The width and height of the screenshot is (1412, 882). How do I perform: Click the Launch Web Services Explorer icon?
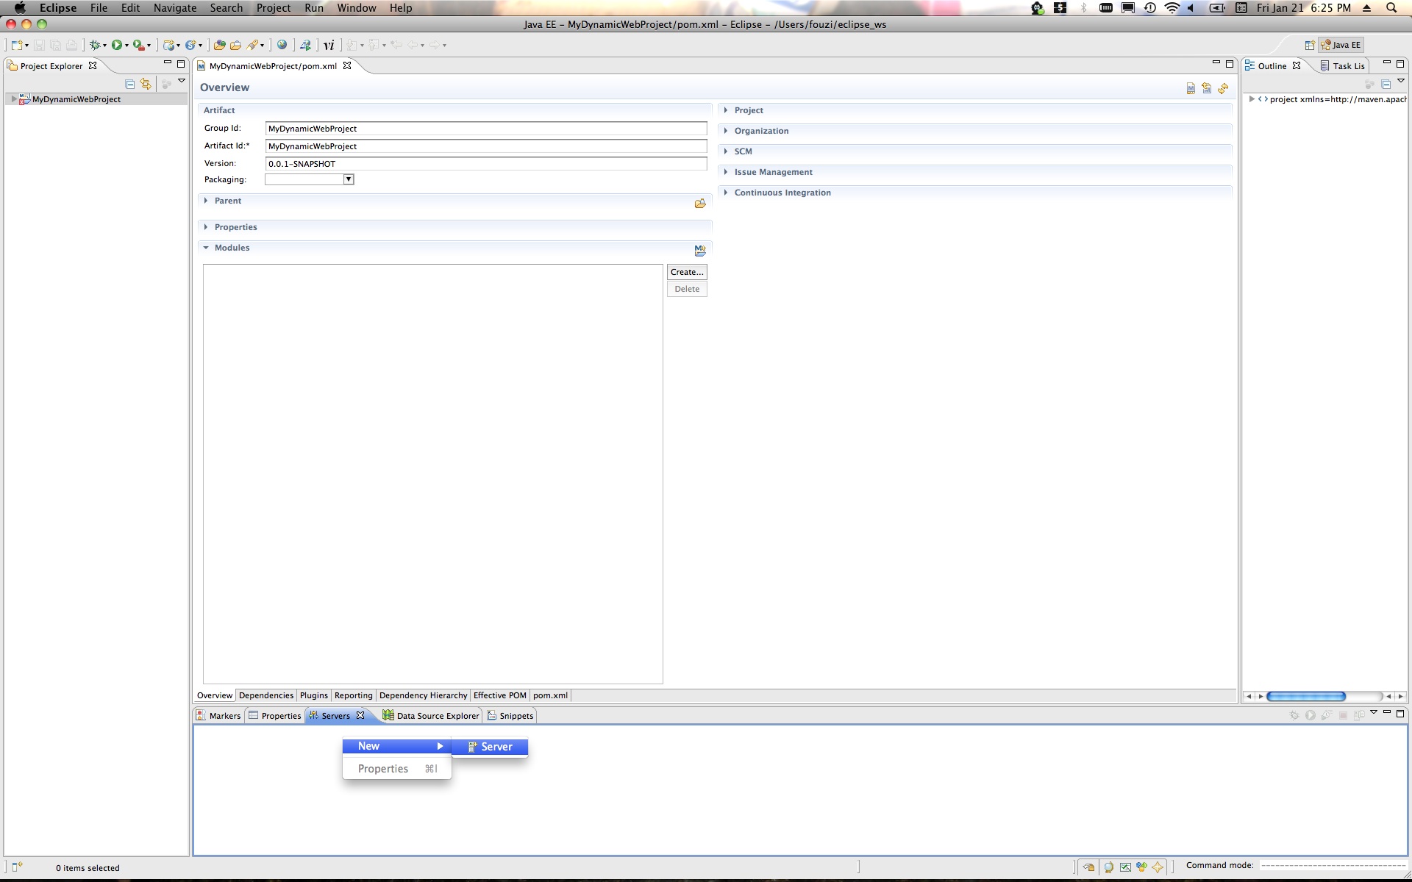tap(305, 45)
